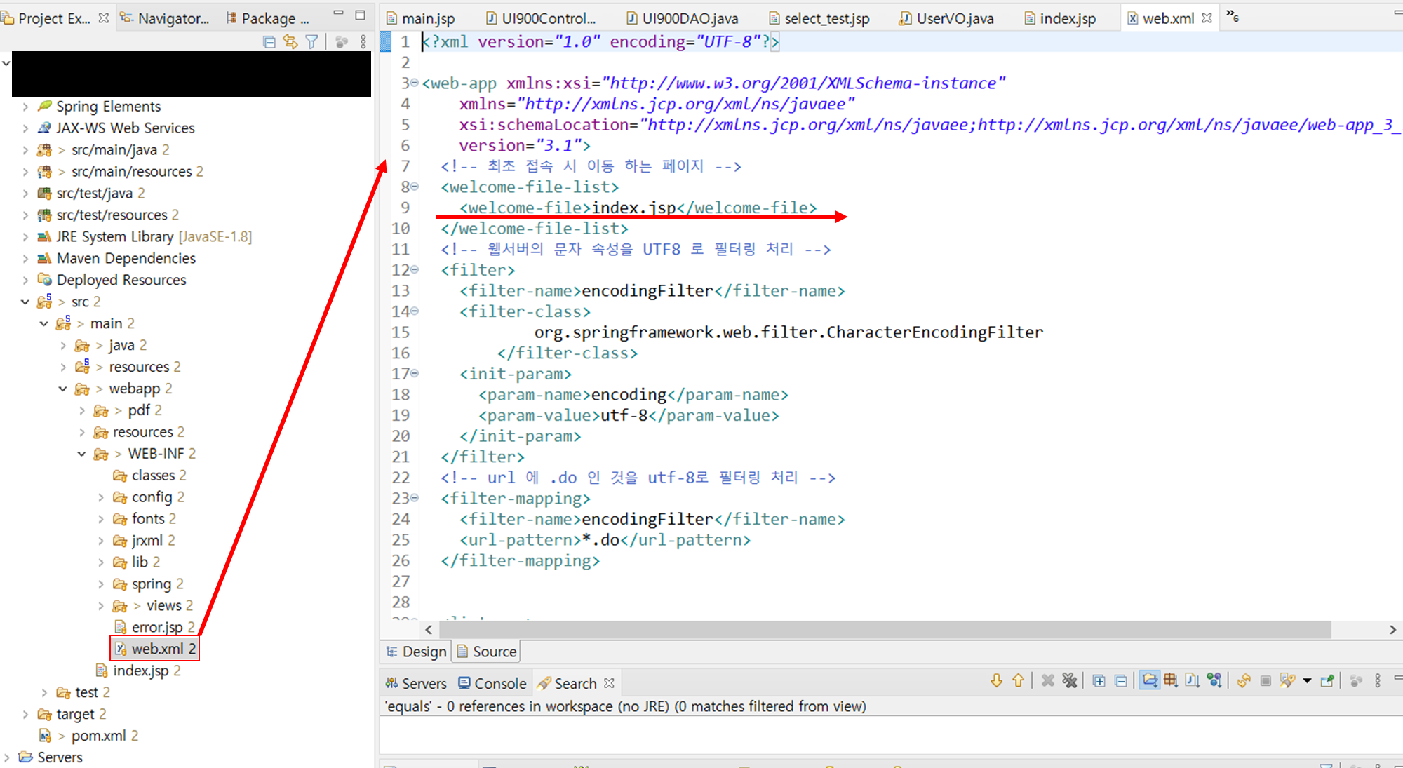Fold the filter element at line 12
The width and height of the screenshot is (1403, 768).
click(415, 270)
